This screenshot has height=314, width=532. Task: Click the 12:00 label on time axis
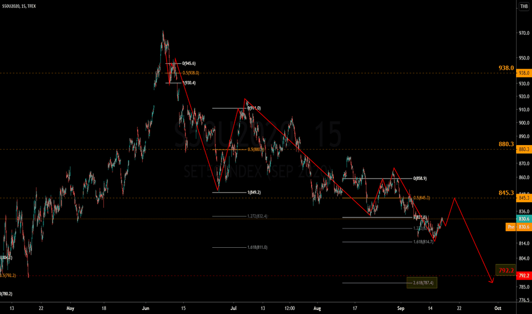point(290,308)
